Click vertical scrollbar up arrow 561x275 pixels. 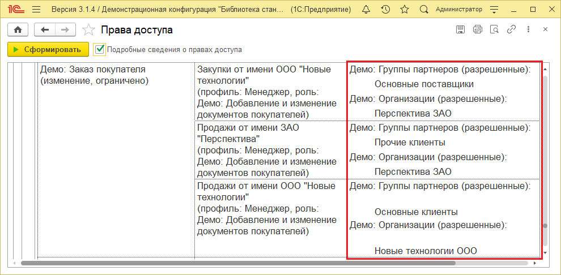pyautogui.click(x=545, y=69)
